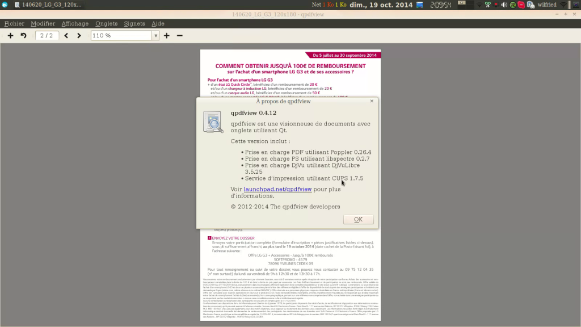581x327 pixels.
Task: Open the volume speaker tray icon
Action: pos(504,5)
